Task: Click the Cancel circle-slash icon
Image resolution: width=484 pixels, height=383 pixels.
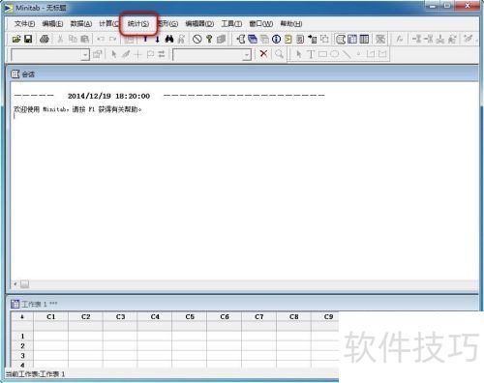Action: [x=197, y=39]
